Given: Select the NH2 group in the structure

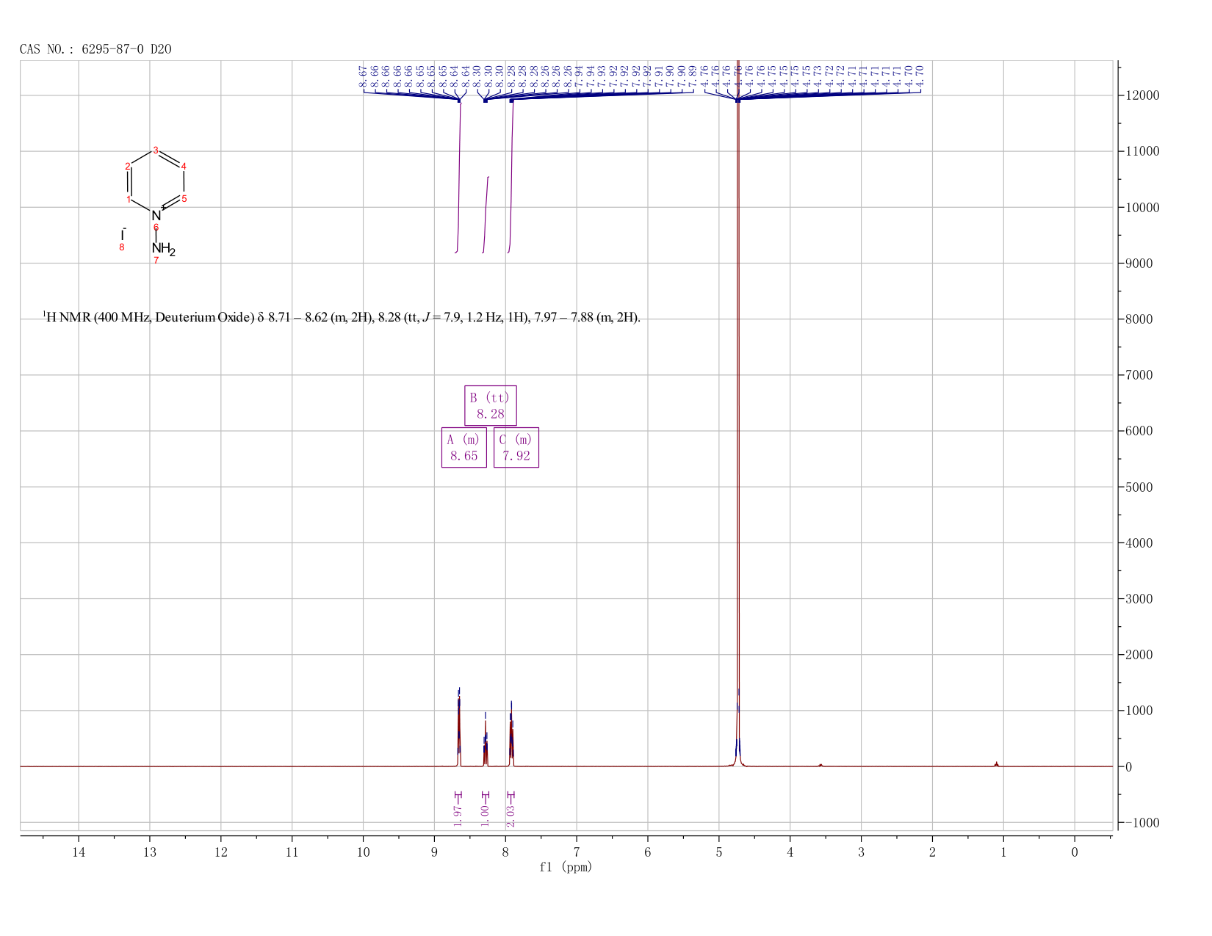Looking at the screenshot, I should [x=163, y=248].
